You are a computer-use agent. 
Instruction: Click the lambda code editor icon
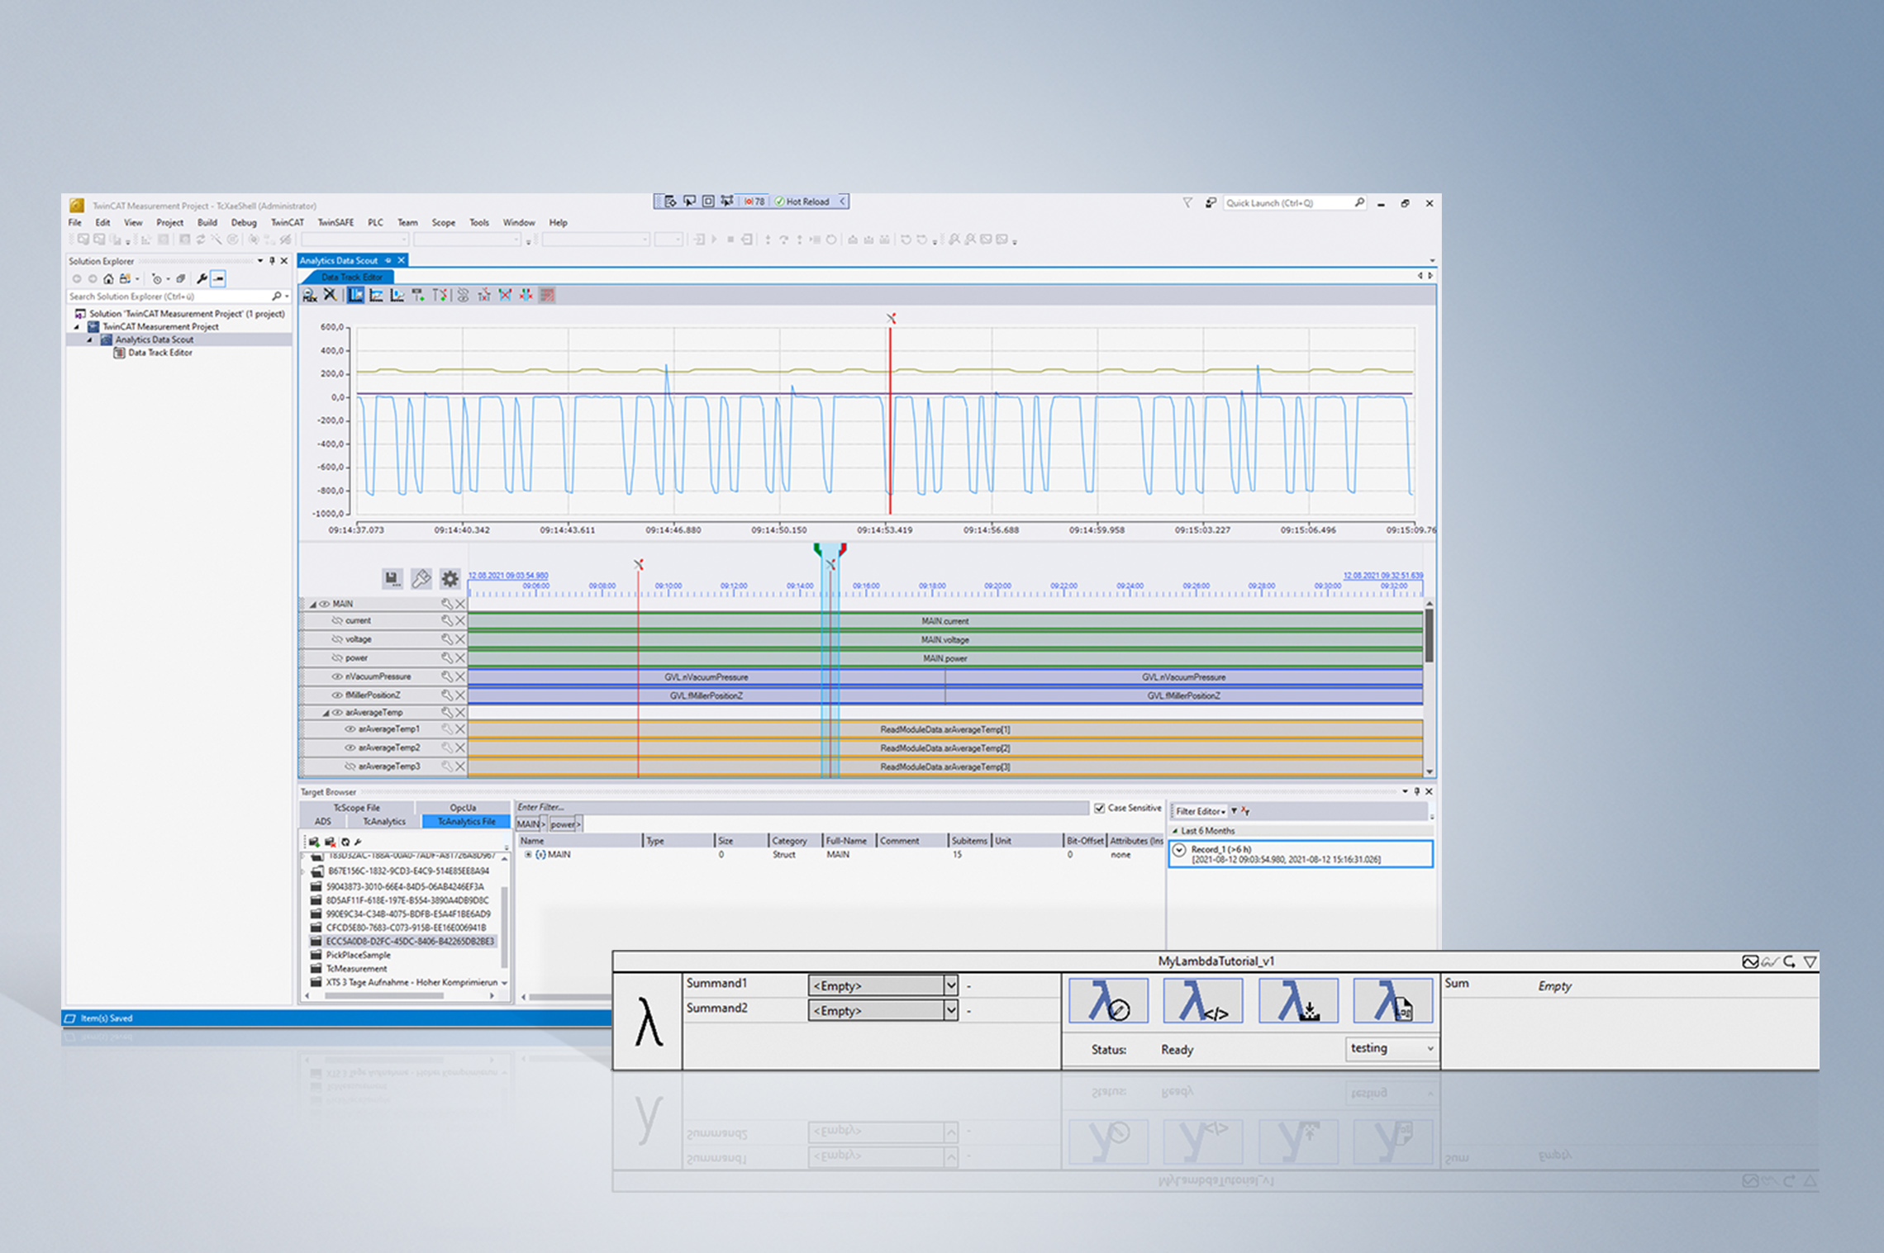1202,1000
